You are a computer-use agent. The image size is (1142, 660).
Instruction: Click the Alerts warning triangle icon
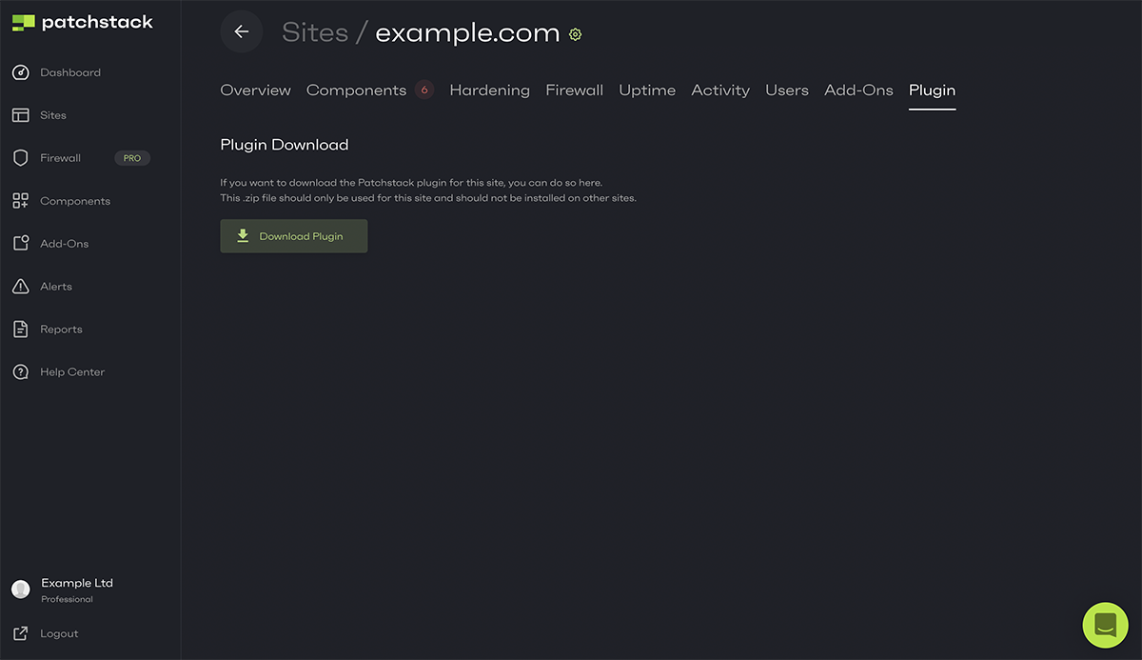20,287
